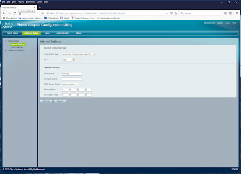241x174 pixels.
Task: Open the Connection Type dropdown
Action: [78, 54]
